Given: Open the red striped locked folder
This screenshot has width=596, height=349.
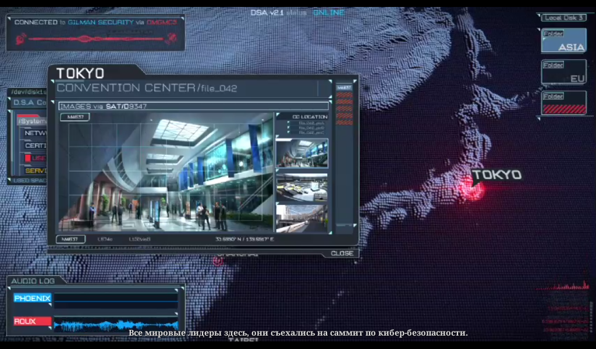Looking at the screenshot, I should [563, 103].
